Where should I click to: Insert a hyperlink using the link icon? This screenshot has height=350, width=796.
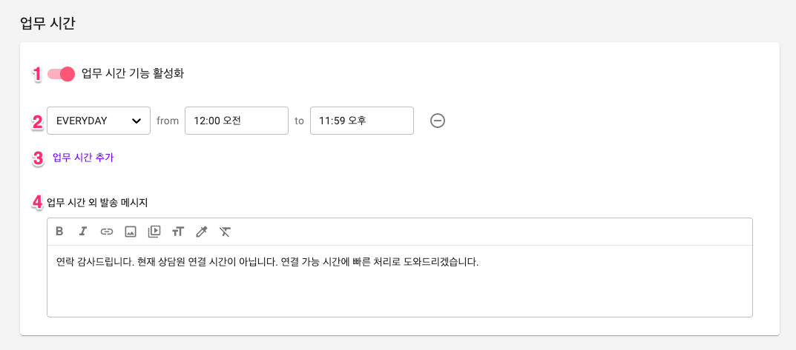[x=106, y=232]
